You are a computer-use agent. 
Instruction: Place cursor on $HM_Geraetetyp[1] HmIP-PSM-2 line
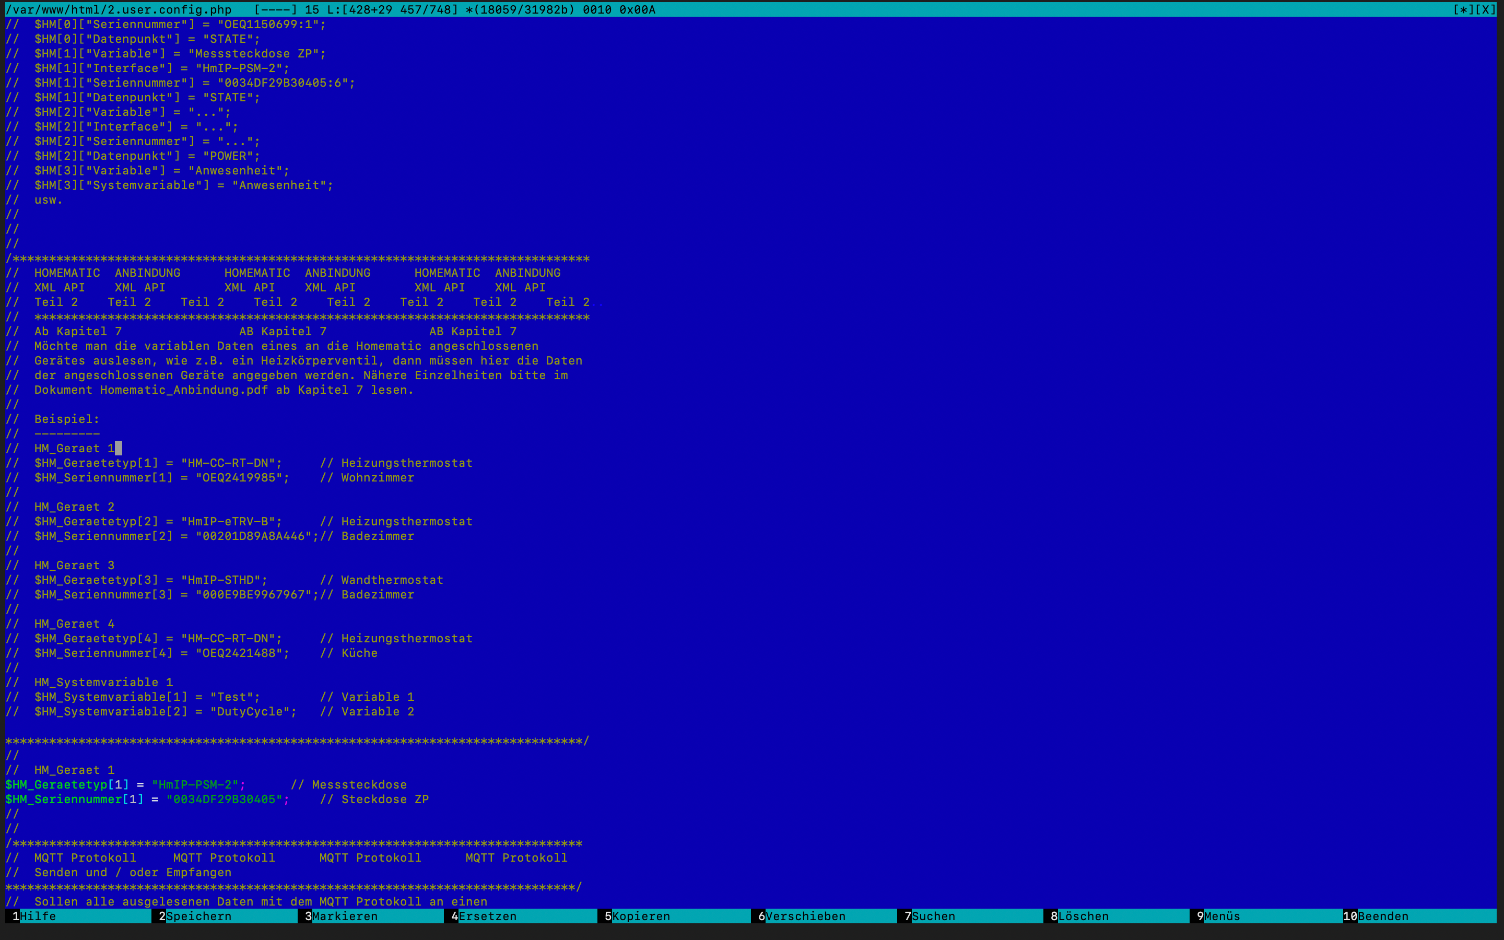tap(195, 784)
